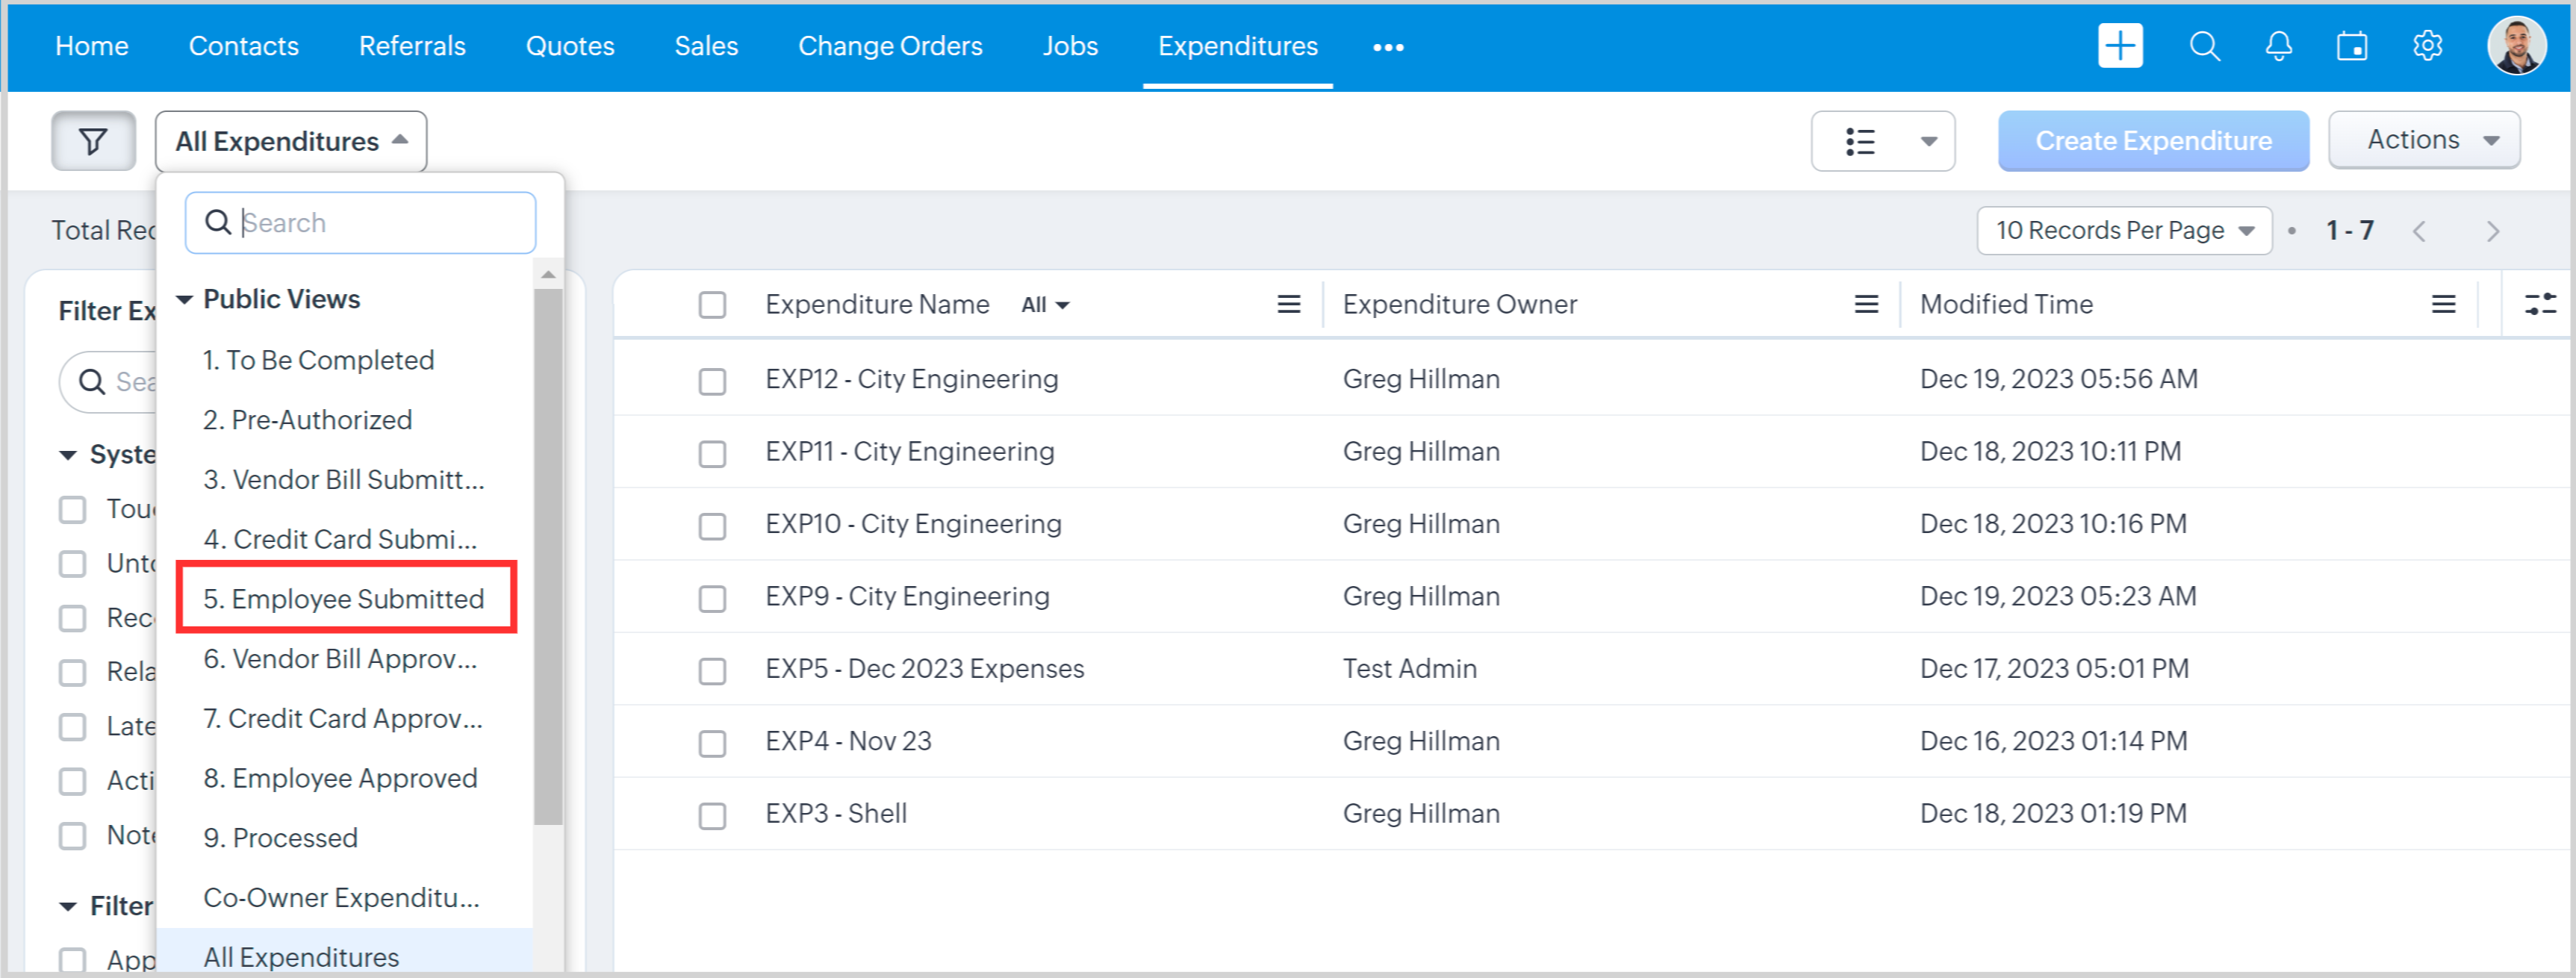Open the EXP3 - Shell record link
This screenshot has width=2576, height=978.
[835, 813]
